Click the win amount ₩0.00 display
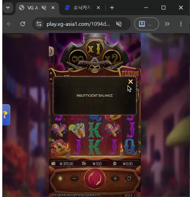 [126, 164]
